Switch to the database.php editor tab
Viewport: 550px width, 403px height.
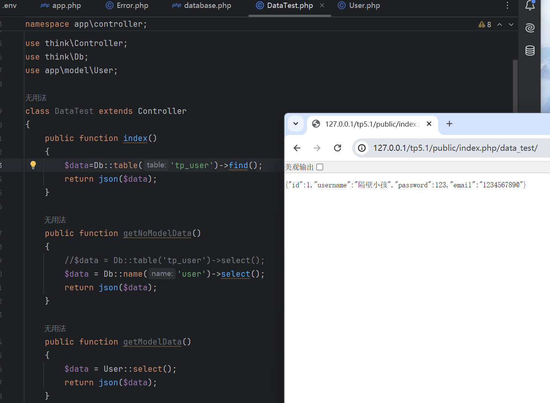[x=202, y=6]
